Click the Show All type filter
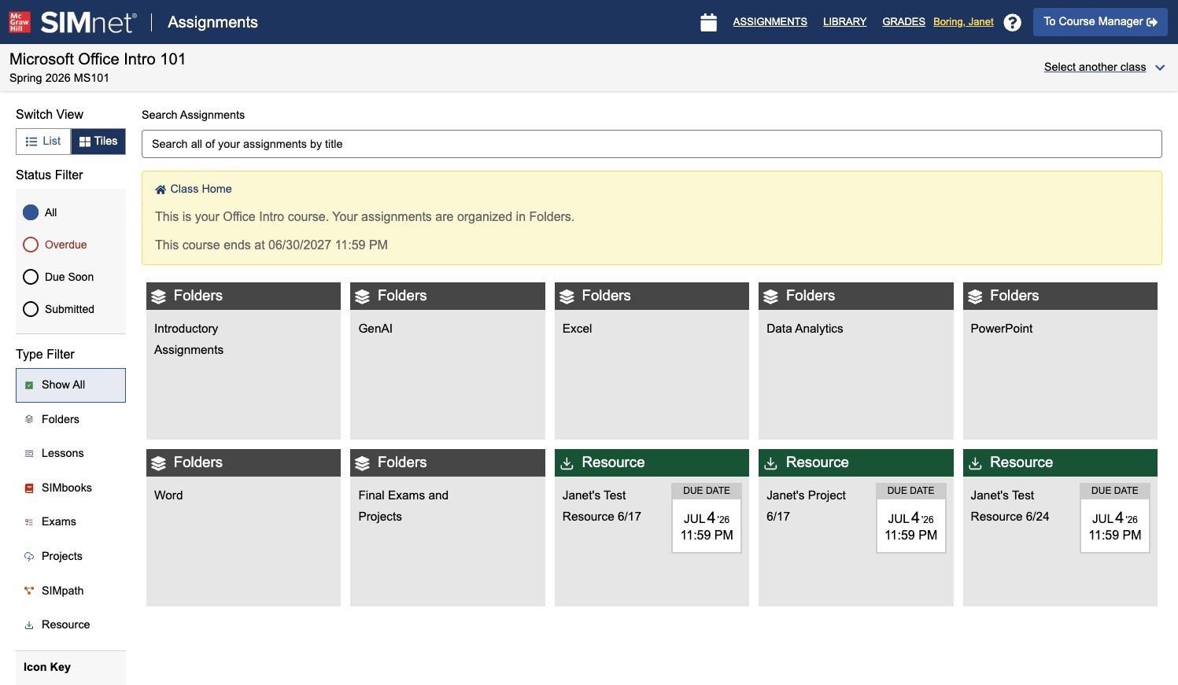This screenshot has height=685, width=1178. (71, 385)
